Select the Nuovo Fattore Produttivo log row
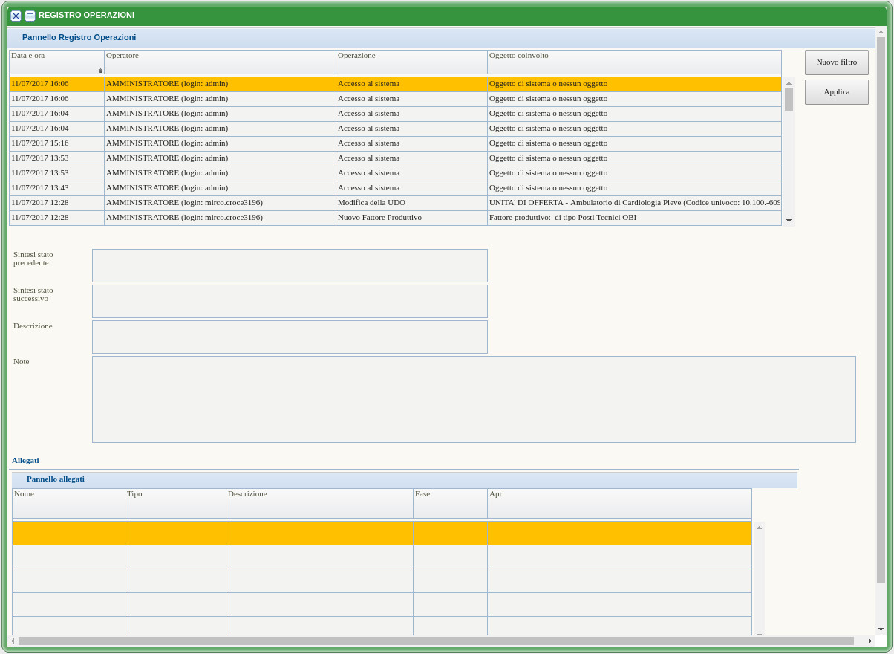Viewport: 894px width, 654px height. coord(411,218)
